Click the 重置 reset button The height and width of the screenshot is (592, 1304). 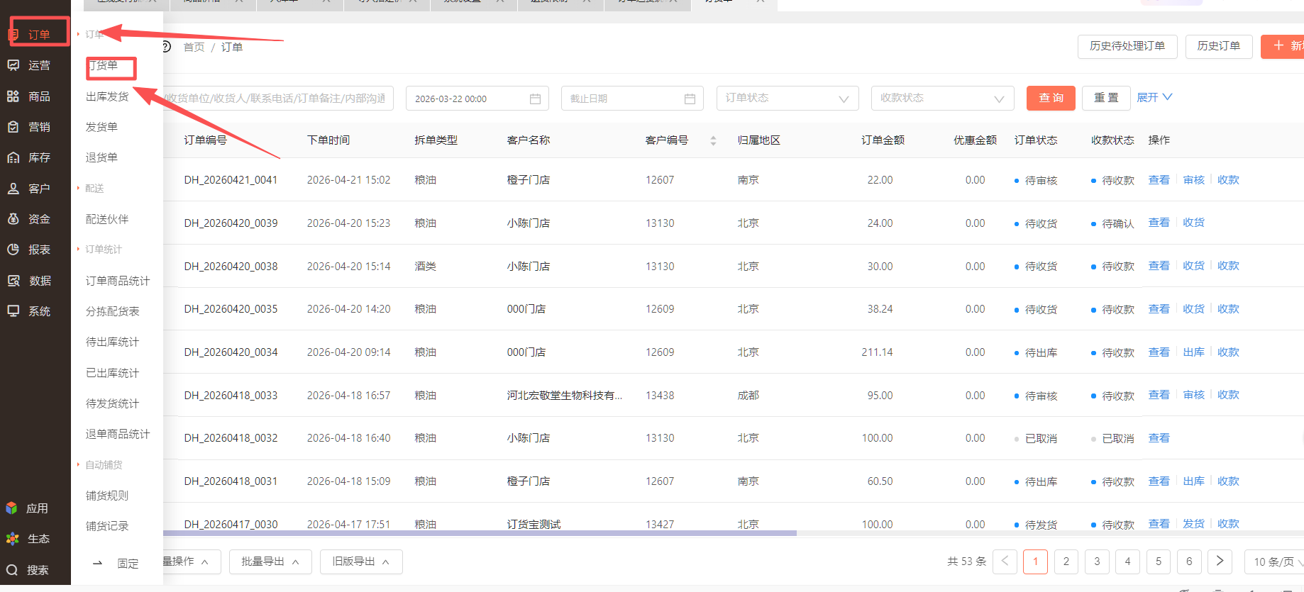[1106, 98]
